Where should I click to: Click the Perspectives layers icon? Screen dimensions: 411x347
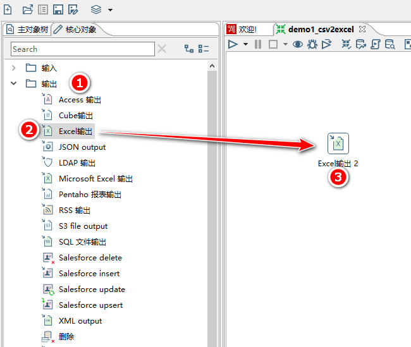96,9
